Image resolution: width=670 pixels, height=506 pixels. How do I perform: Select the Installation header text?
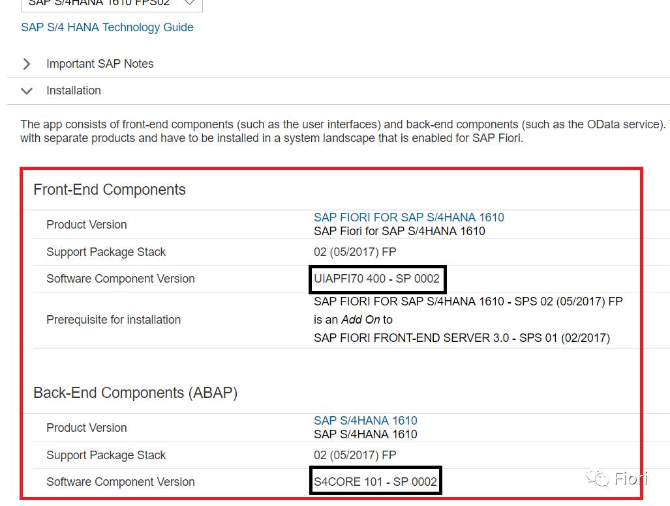(74, 91)
